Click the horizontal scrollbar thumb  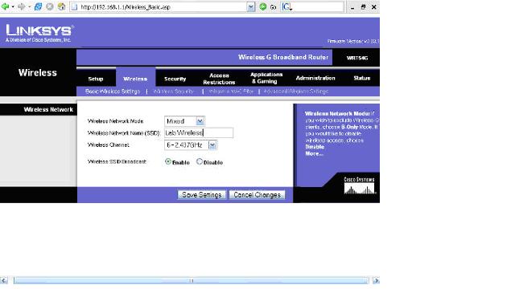point(192,280)
